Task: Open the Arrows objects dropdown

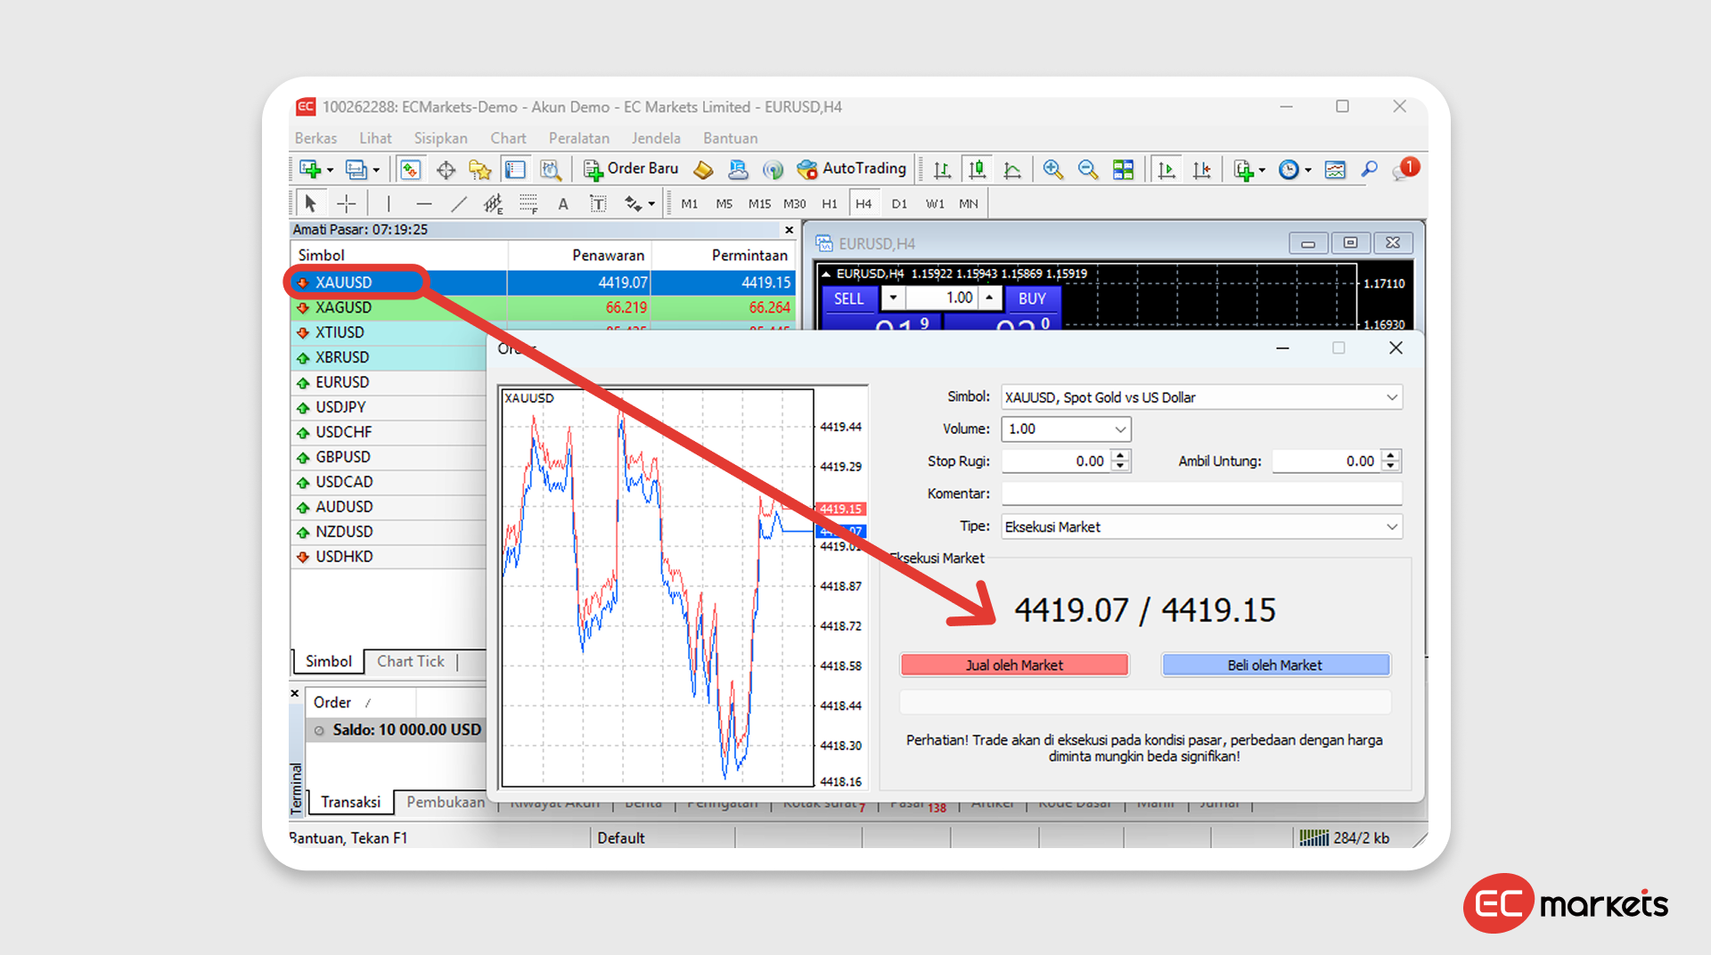Action: (x=639, y=204)
